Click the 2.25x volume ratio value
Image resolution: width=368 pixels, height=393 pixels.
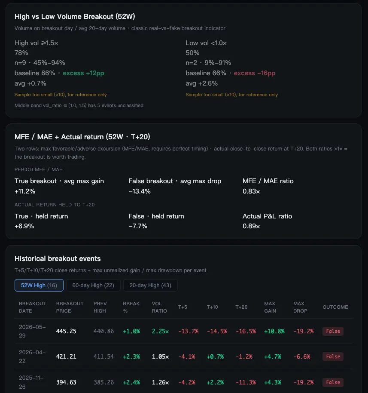pyautogui.click(x=160, y=331)
